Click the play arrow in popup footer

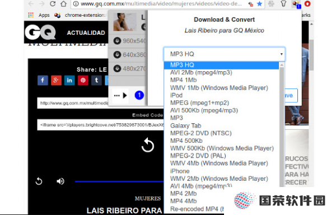click(x=125, y=96)
